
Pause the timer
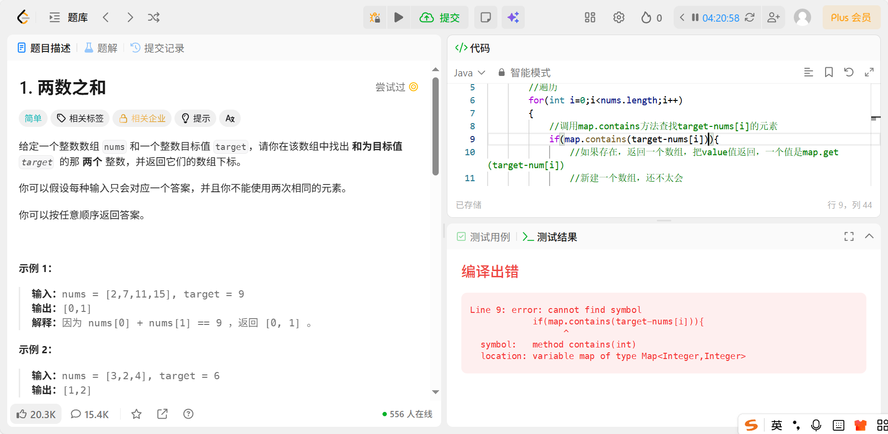click(x=695, y=18)
